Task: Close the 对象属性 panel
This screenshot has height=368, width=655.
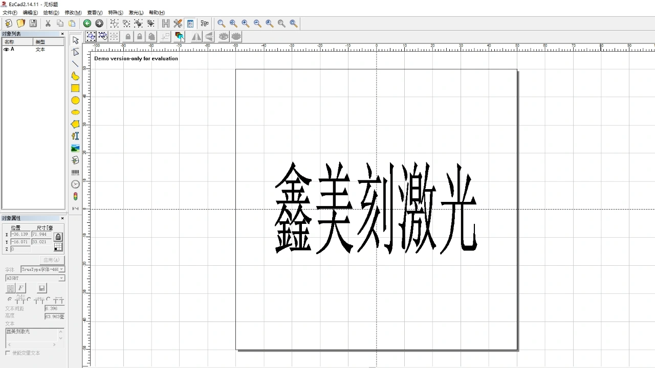Action: point(62,218)
